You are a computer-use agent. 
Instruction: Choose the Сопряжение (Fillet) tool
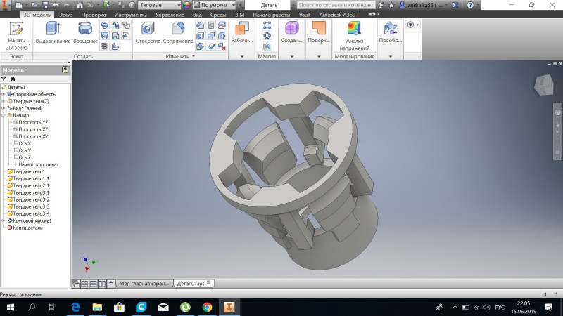coord(178,32)
